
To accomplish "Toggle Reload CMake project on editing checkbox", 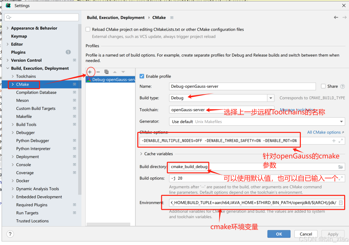I will tap(88, 29).
